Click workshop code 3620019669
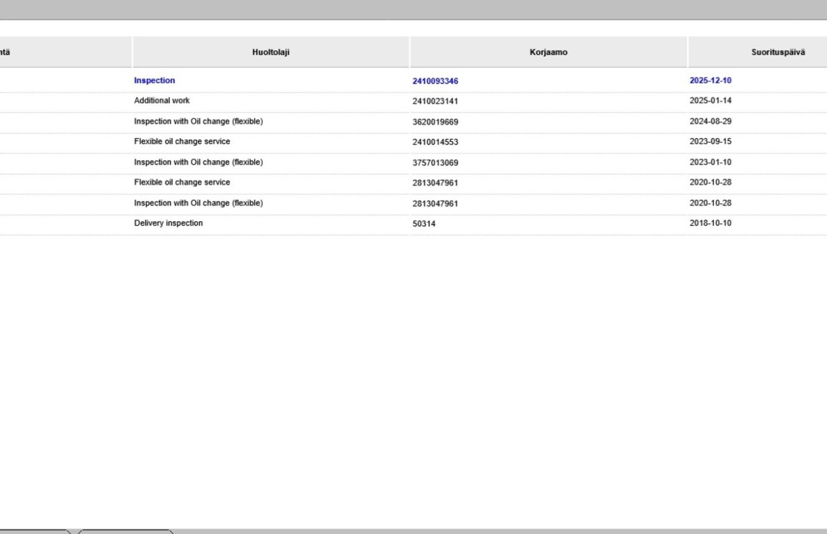 pyautogui.click(x=435, y=122)
